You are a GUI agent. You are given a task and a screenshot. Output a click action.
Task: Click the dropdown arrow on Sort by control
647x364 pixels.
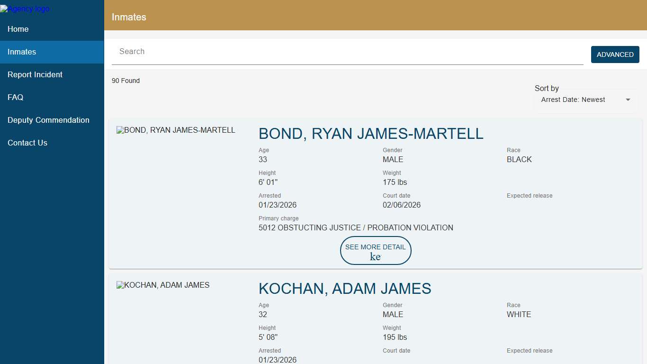pyautogui.click(x=628, y=100)
